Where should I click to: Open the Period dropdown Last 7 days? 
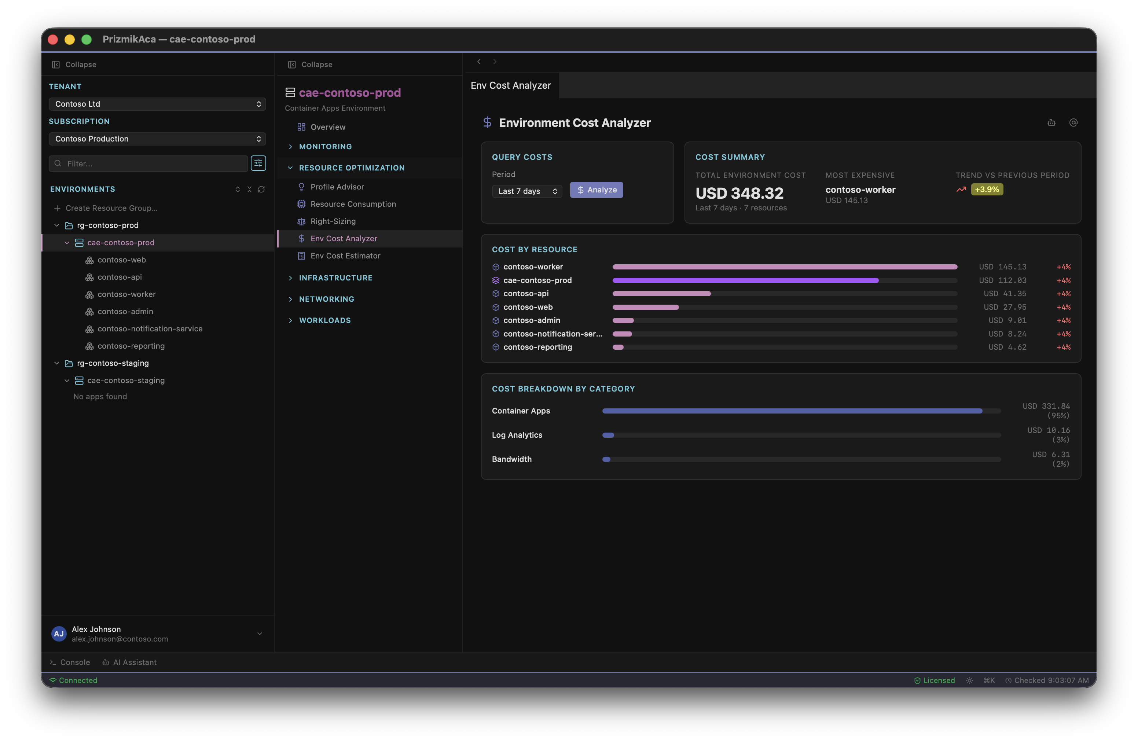tap(527, 191)
